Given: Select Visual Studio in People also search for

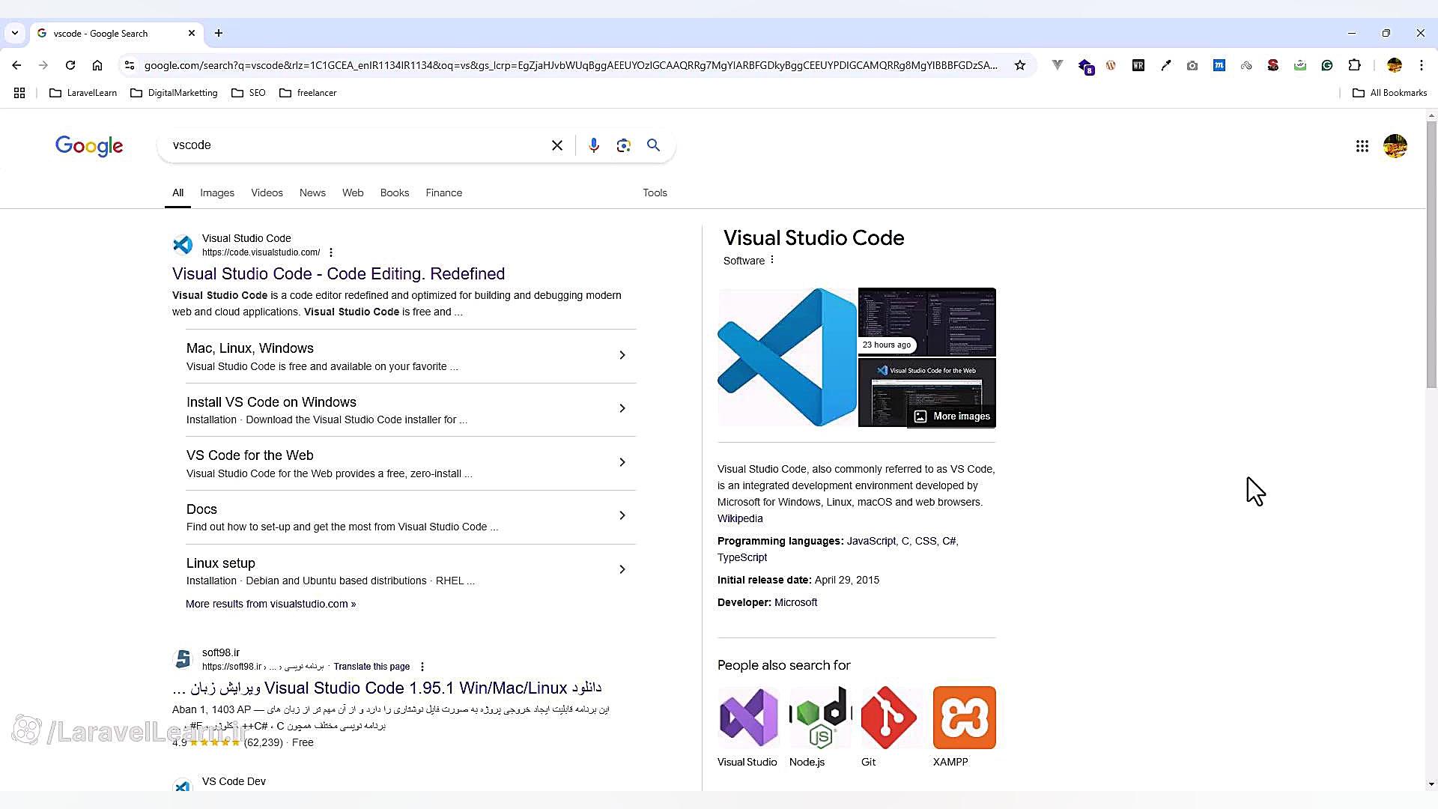Looking at the screenshot, I should tap(747, 727).
